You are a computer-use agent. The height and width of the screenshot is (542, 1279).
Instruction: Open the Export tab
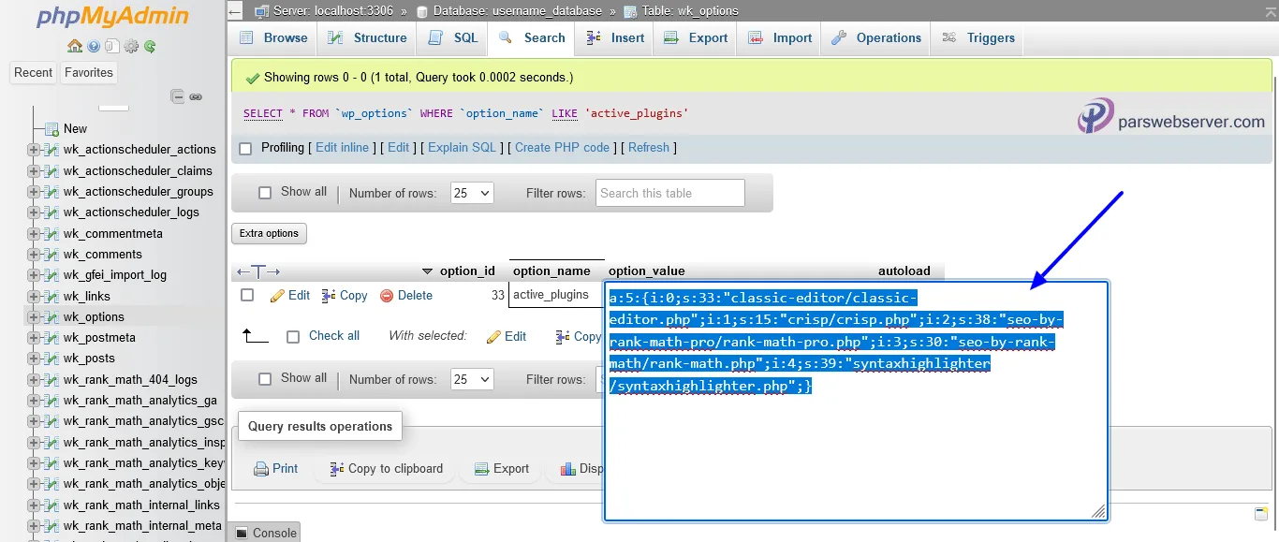tap(696, 38)
